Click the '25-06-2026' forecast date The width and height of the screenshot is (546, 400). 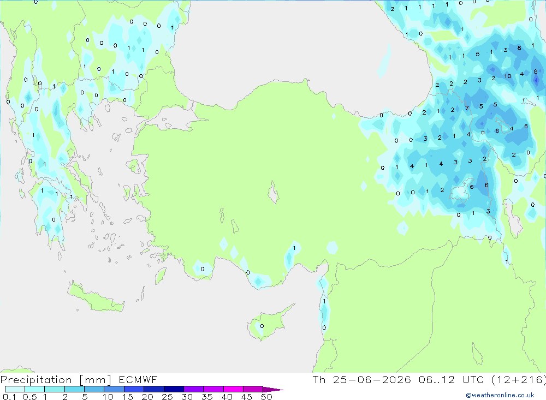pyautogui.click(x=371, y=379)
